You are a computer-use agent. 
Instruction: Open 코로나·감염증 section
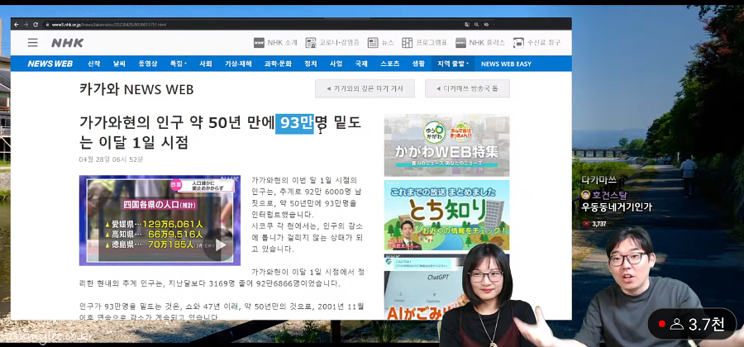coord(332,43)
